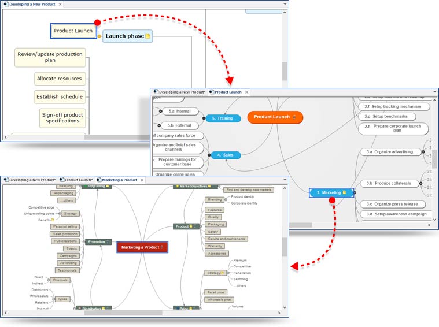Select the Allocate resources topic
Screen dimensions: 439x327
(x=60, y=79)
